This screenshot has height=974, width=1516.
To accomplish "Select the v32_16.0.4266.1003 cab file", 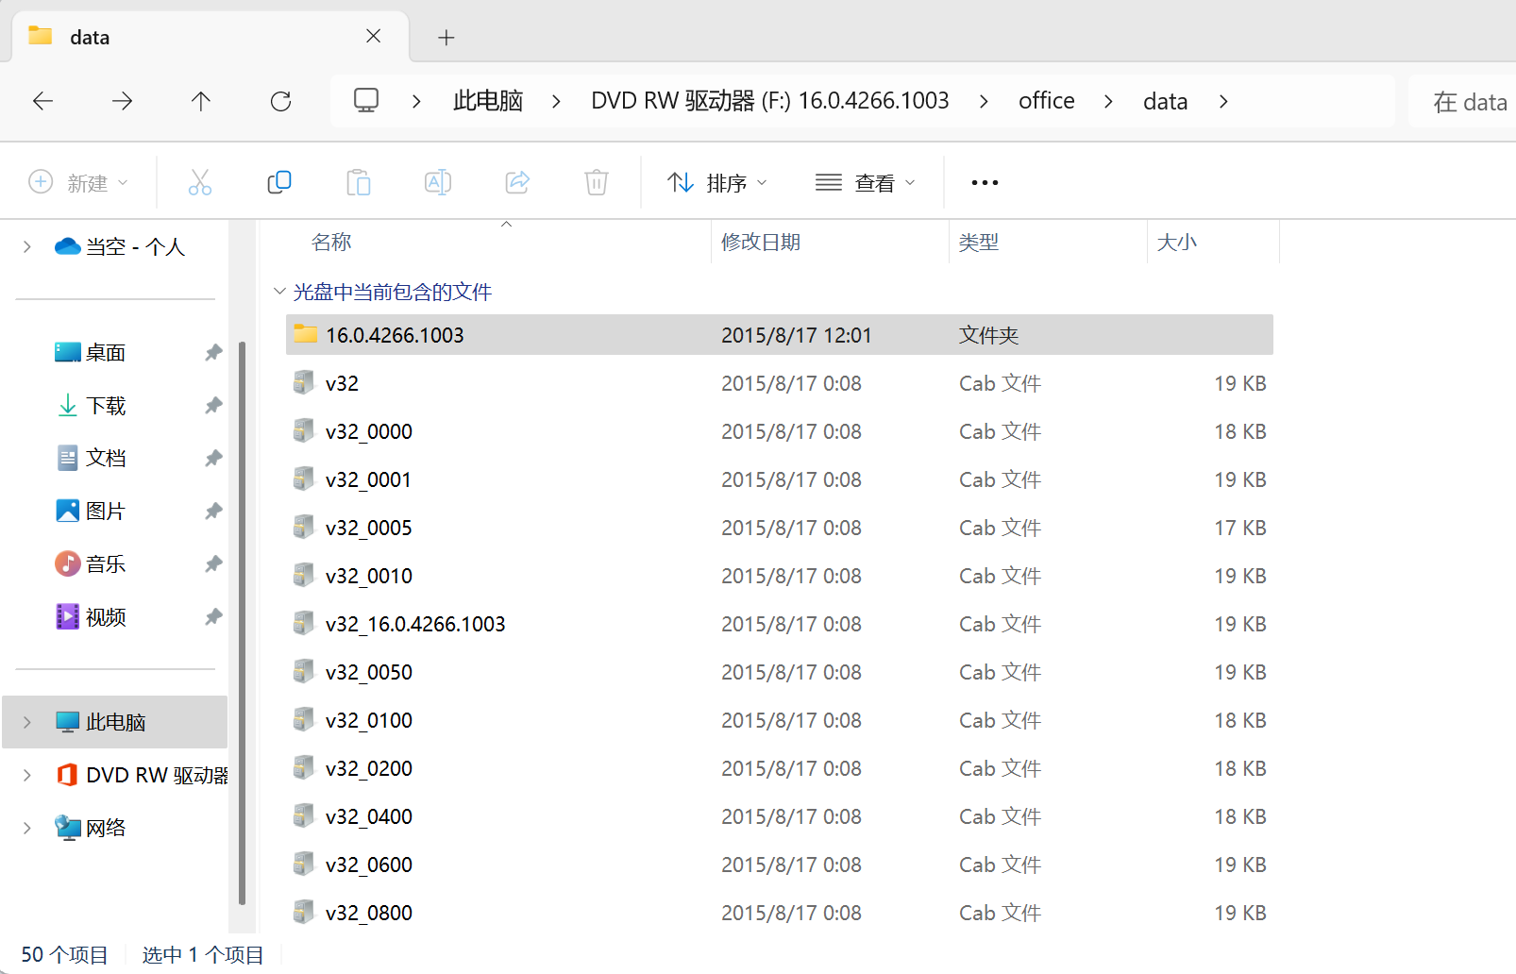I will pyautogui.click(x=415, y=624).
